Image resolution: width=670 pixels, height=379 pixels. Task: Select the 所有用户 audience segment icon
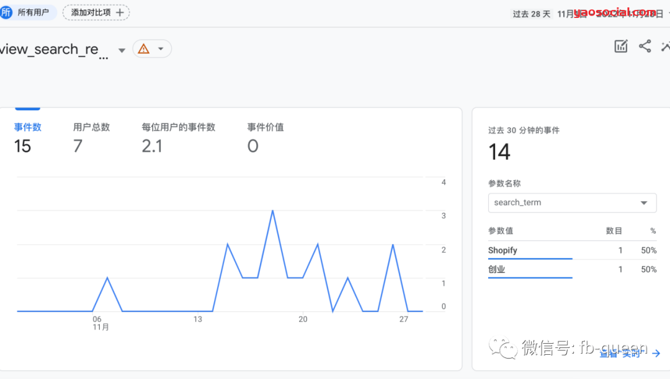[7, 12]
